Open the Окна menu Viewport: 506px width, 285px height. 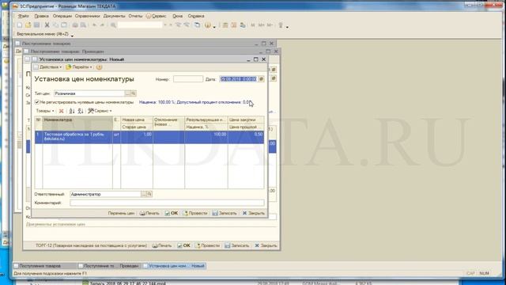pos(177,16)
